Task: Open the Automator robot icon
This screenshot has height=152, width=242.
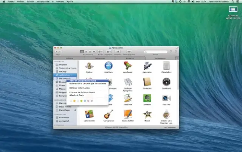Action: pos(147,66)
